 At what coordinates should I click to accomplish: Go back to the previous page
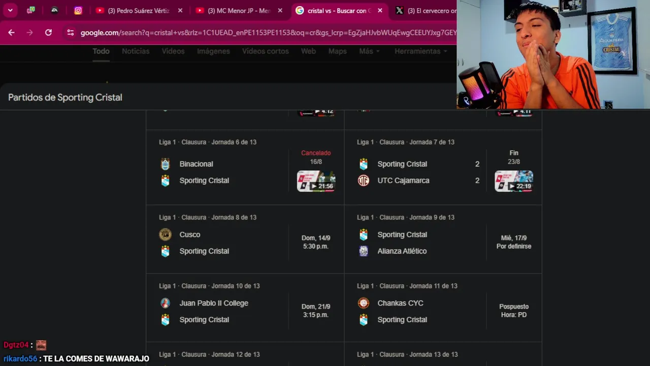(11, 33)
